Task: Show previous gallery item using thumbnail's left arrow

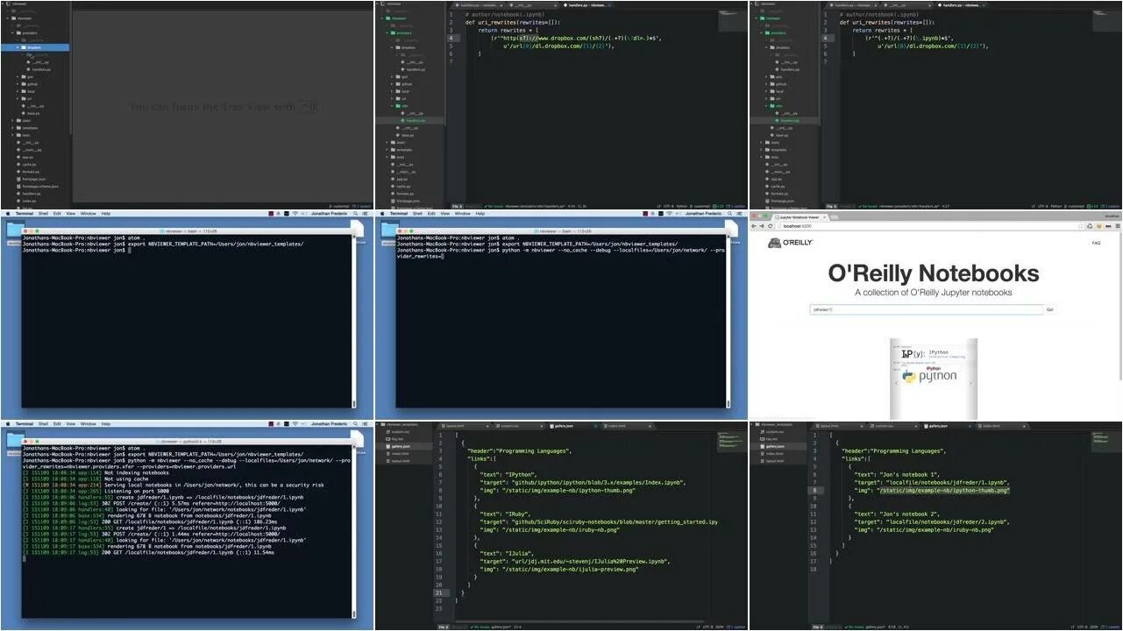Action: pos(896,383)
